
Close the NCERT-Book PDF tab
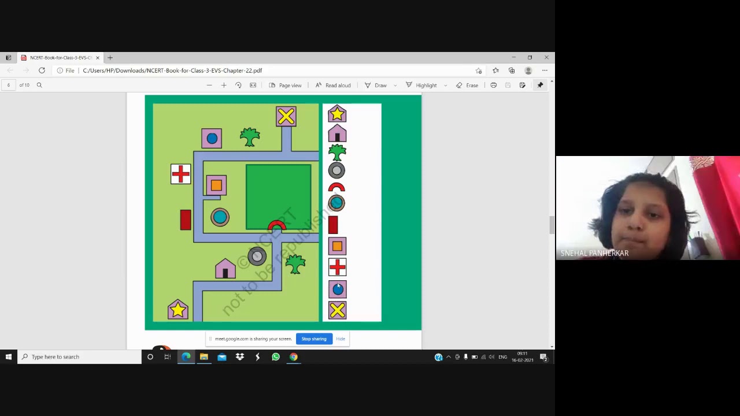pyautogui.click(x=97, y=58)
